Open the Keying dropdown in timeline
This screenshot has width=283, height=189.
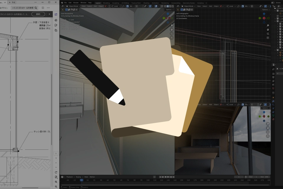(x=79, y=177)
